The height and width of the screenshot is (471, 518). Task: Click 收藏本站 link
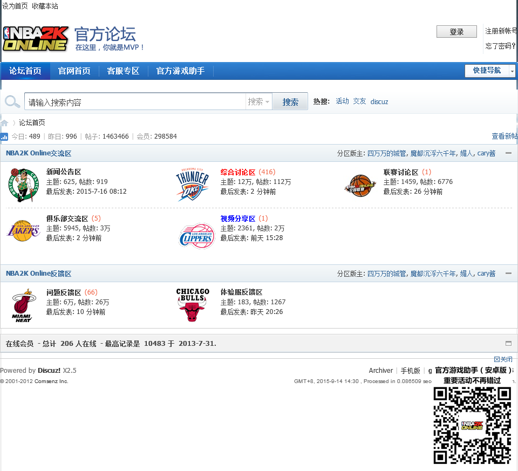(45, 6)
